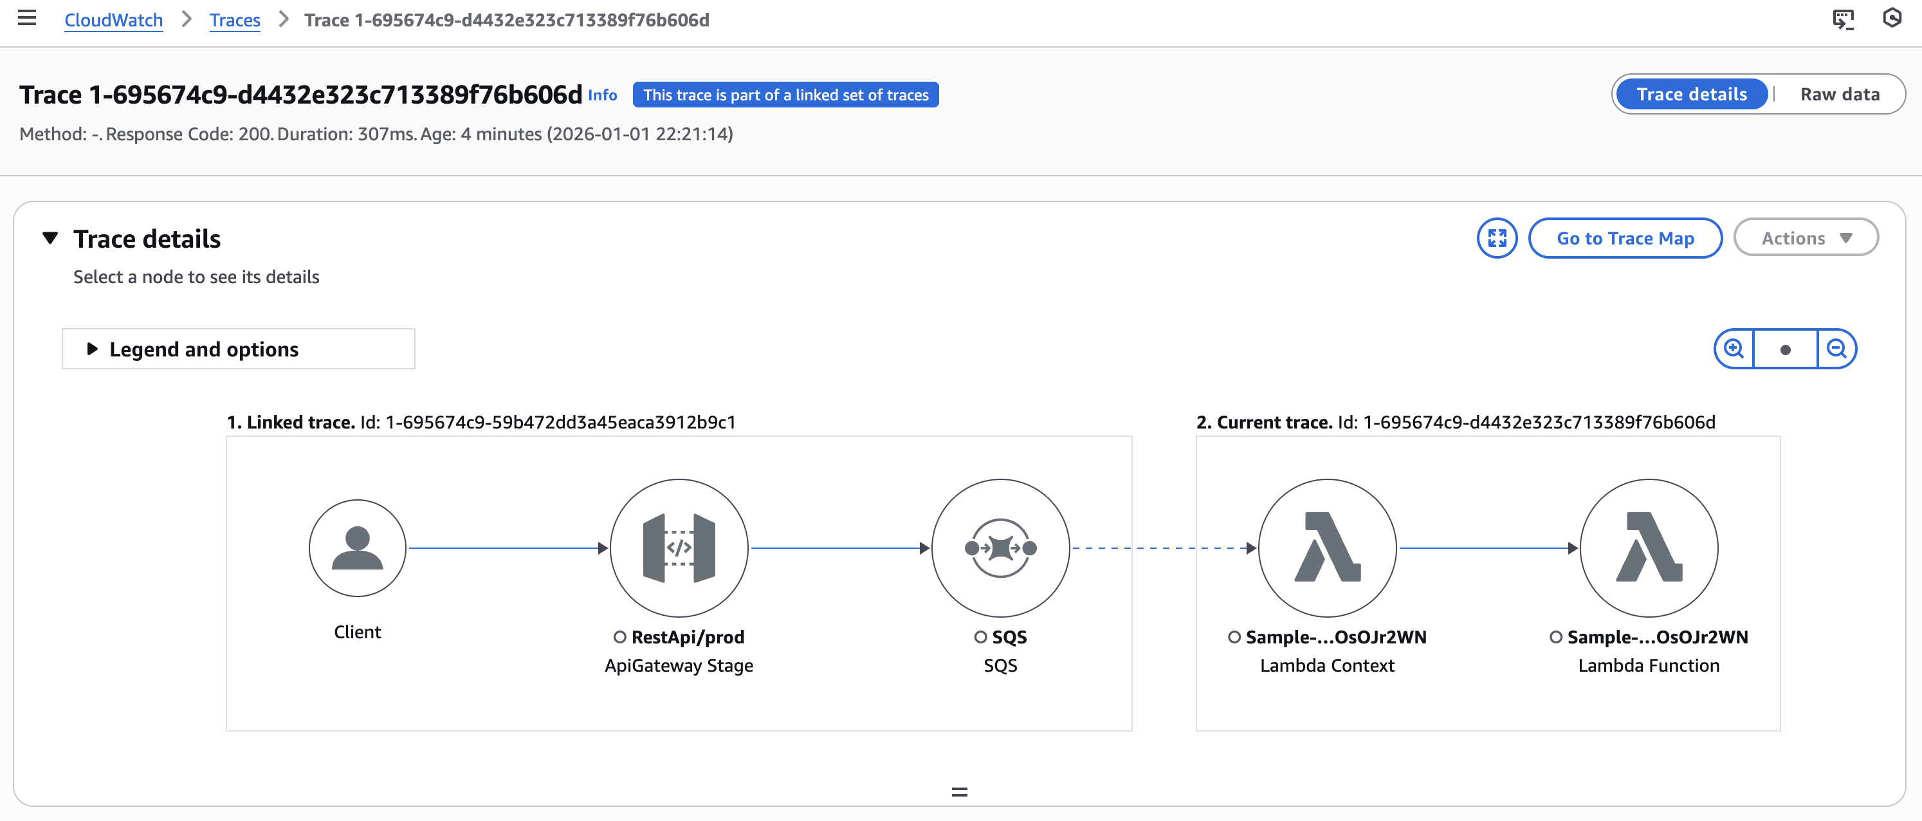Click the Client node icon

pyautogui.click(x=358, y=548)
